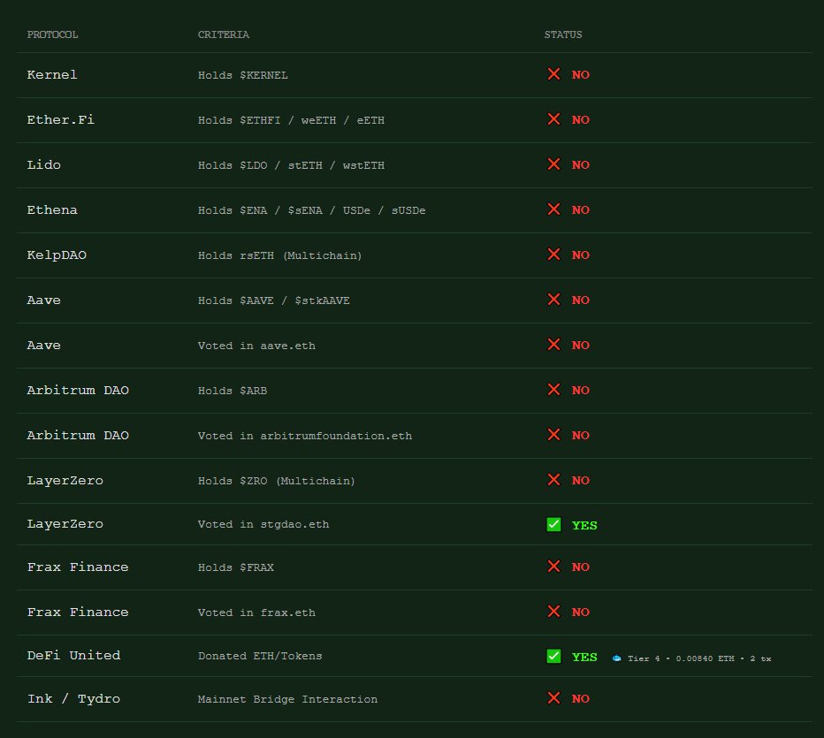Click the NO status in the Ether.Fi row
Screen dimensions: 824x738
click(x=581, y=120)
